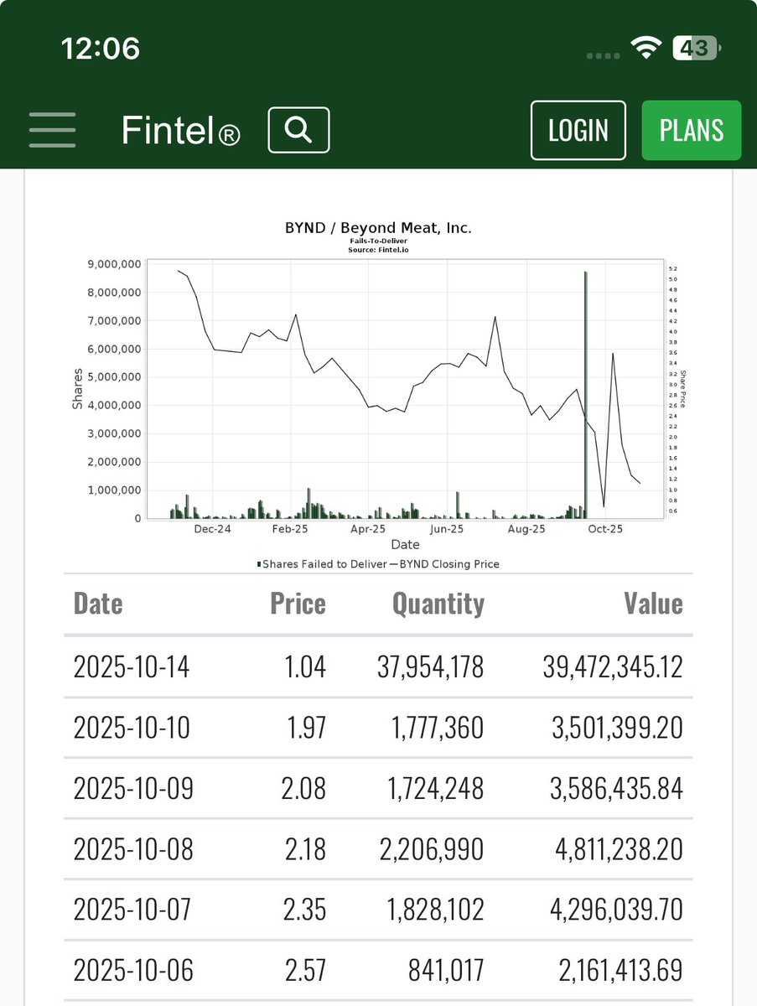Click the Price column header
757x1006 pixels.
point(298,604)
